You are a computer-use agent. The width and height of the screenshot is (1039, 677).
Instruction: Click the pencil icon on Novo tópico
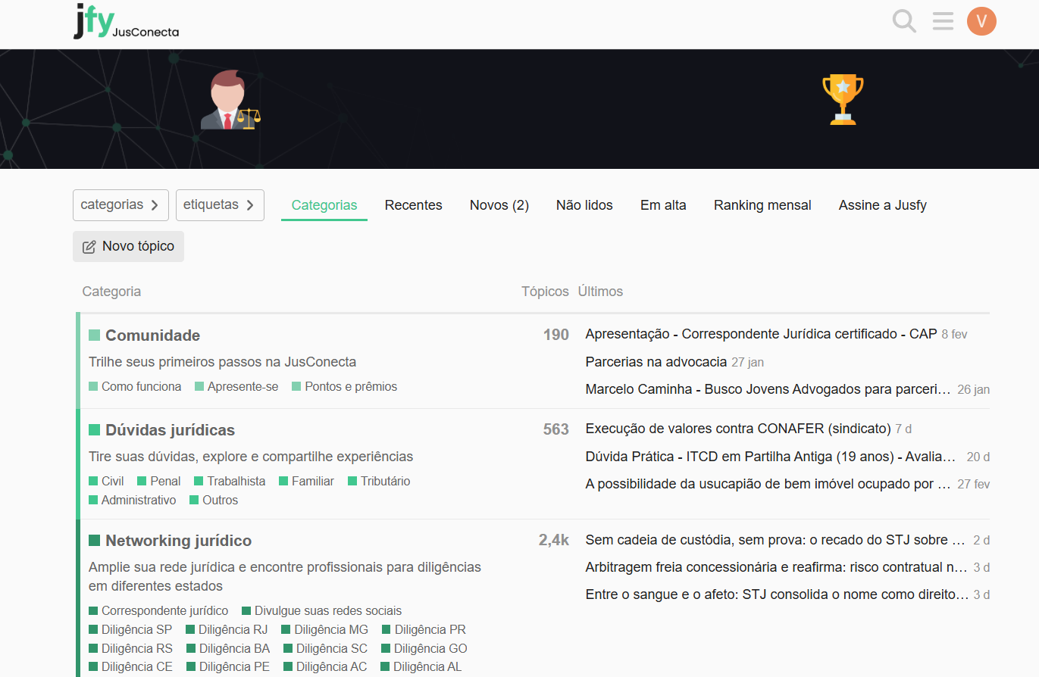[x=89, y=247]
